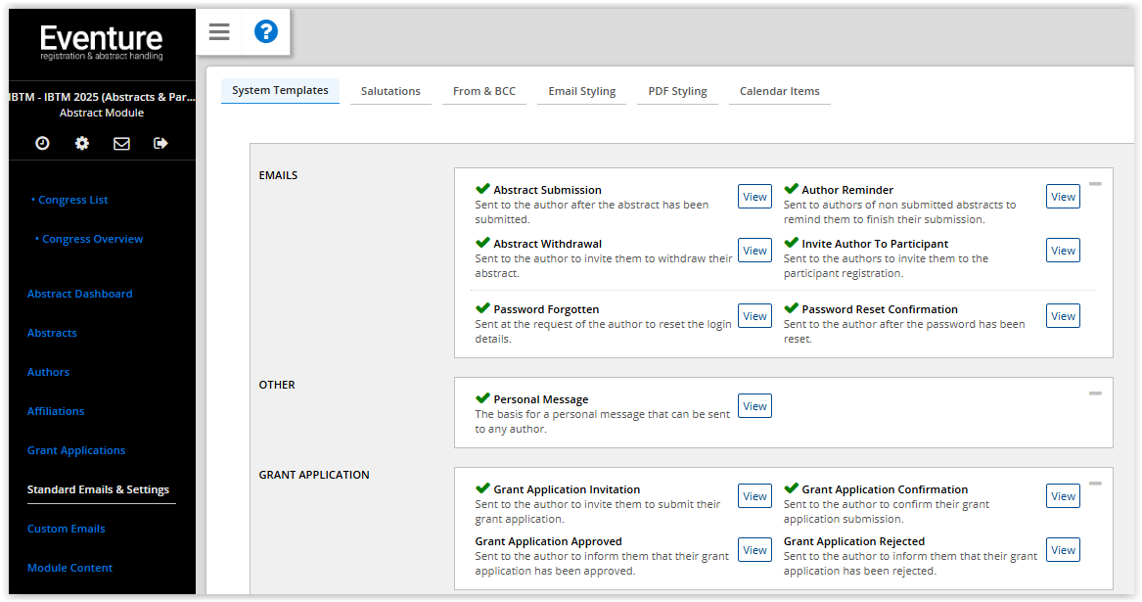The height and width of the screenshot is (602, 1142).
Task: View the Abstract Submission email template
Action: click(754, 196)
